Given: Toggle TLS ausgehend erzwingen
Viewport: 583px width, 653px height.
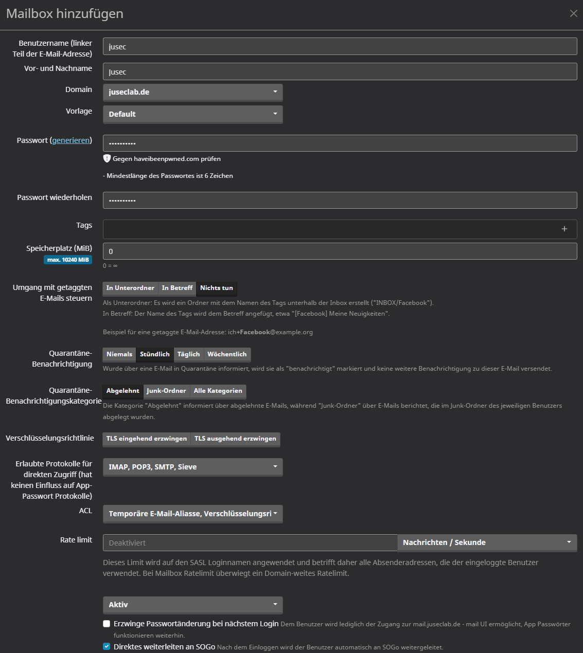Looking at the screenshot, I should click(x=235, y=439).
